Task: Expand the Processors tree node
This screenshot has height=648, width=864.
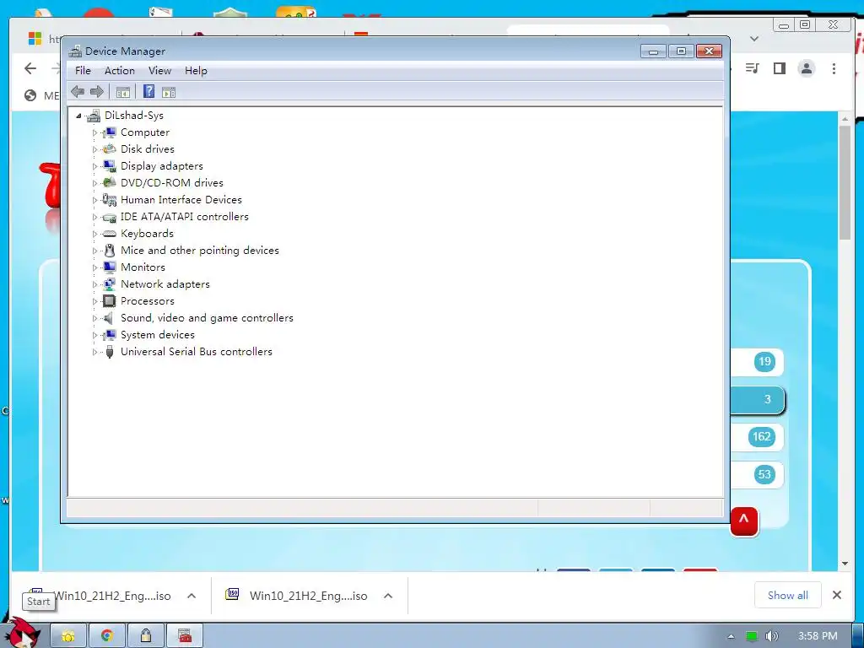Action: (94, 301)
